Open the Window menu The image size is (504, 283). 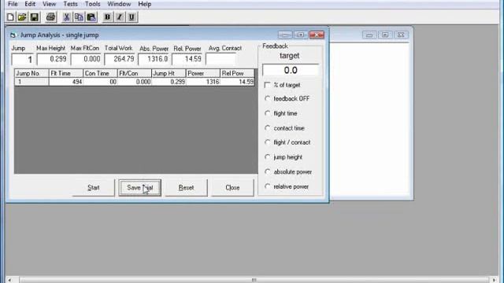119,4
